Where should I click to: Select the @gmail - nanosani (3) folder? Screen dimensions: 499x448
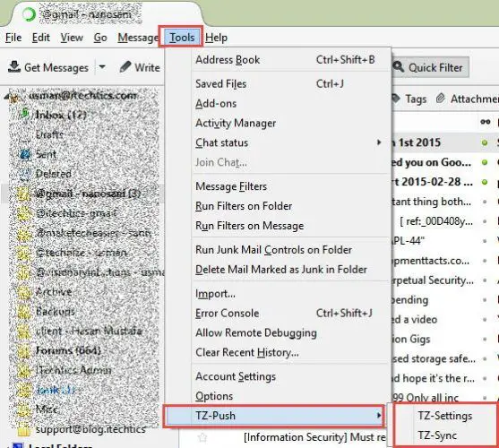point(88,194)
